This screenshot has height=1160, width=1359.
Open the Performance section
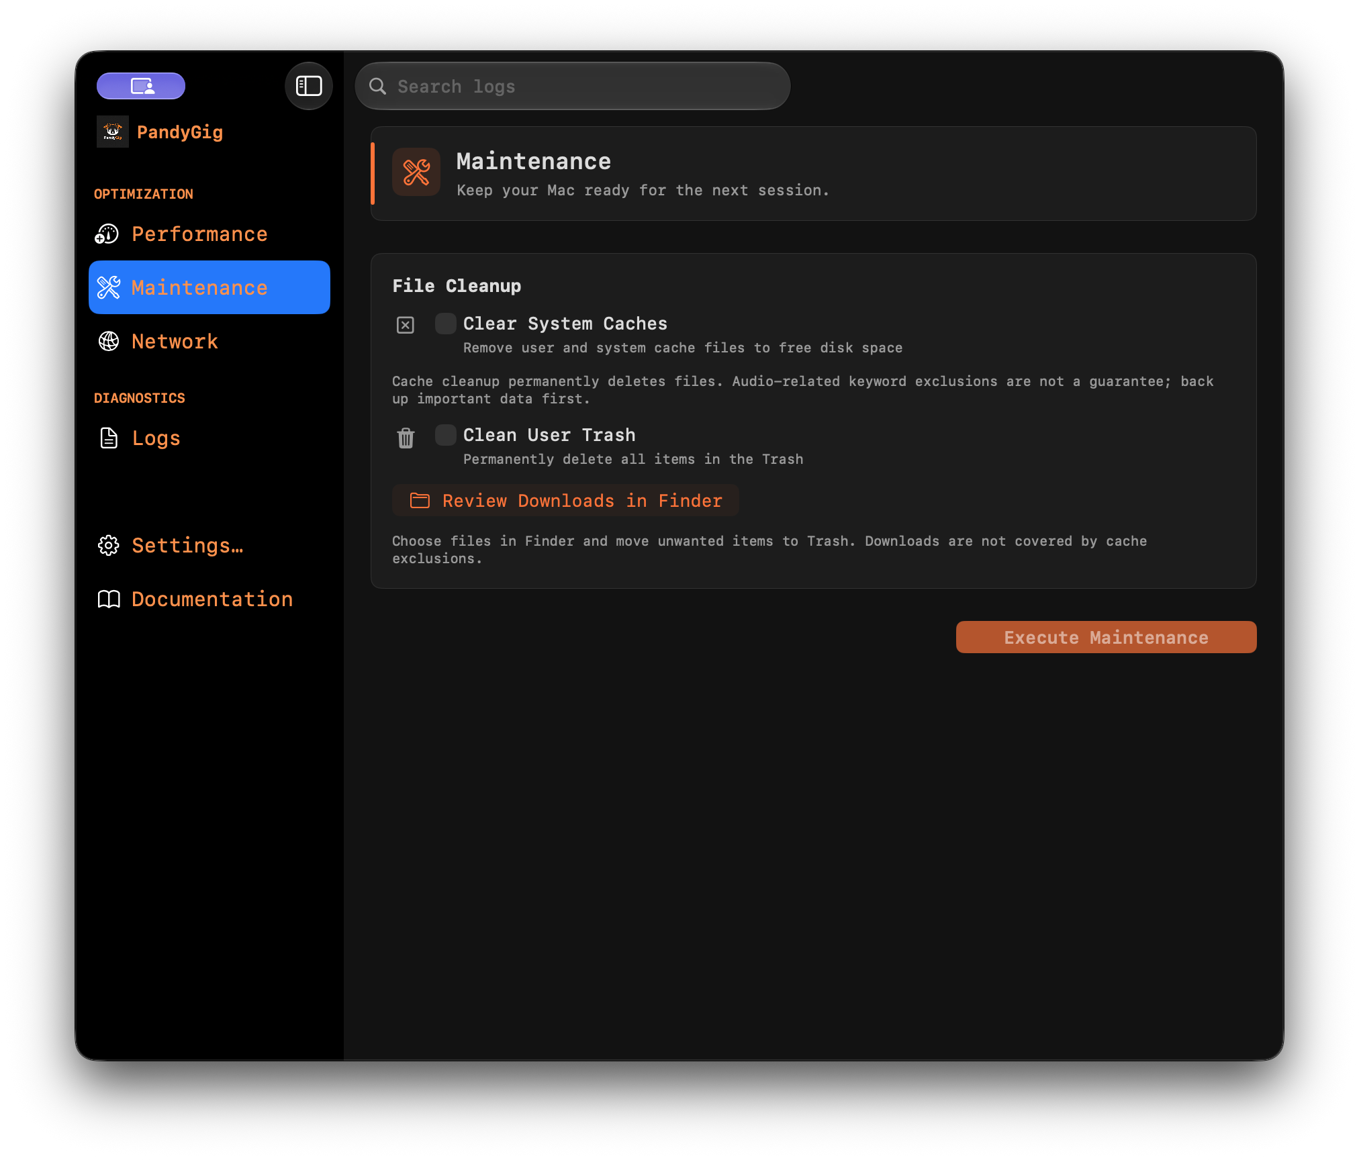coord(209,234)
